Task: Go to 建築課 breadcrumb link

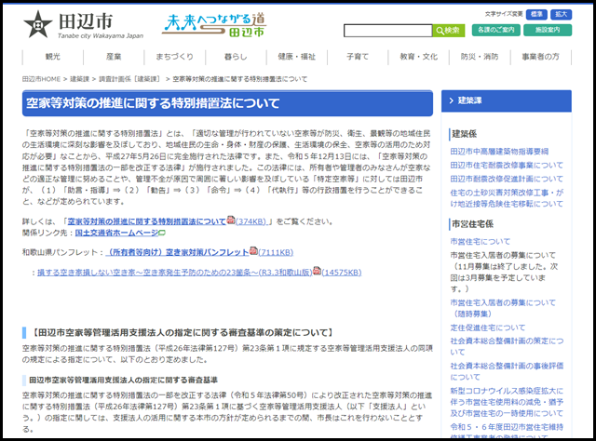Action: [79, 79]
